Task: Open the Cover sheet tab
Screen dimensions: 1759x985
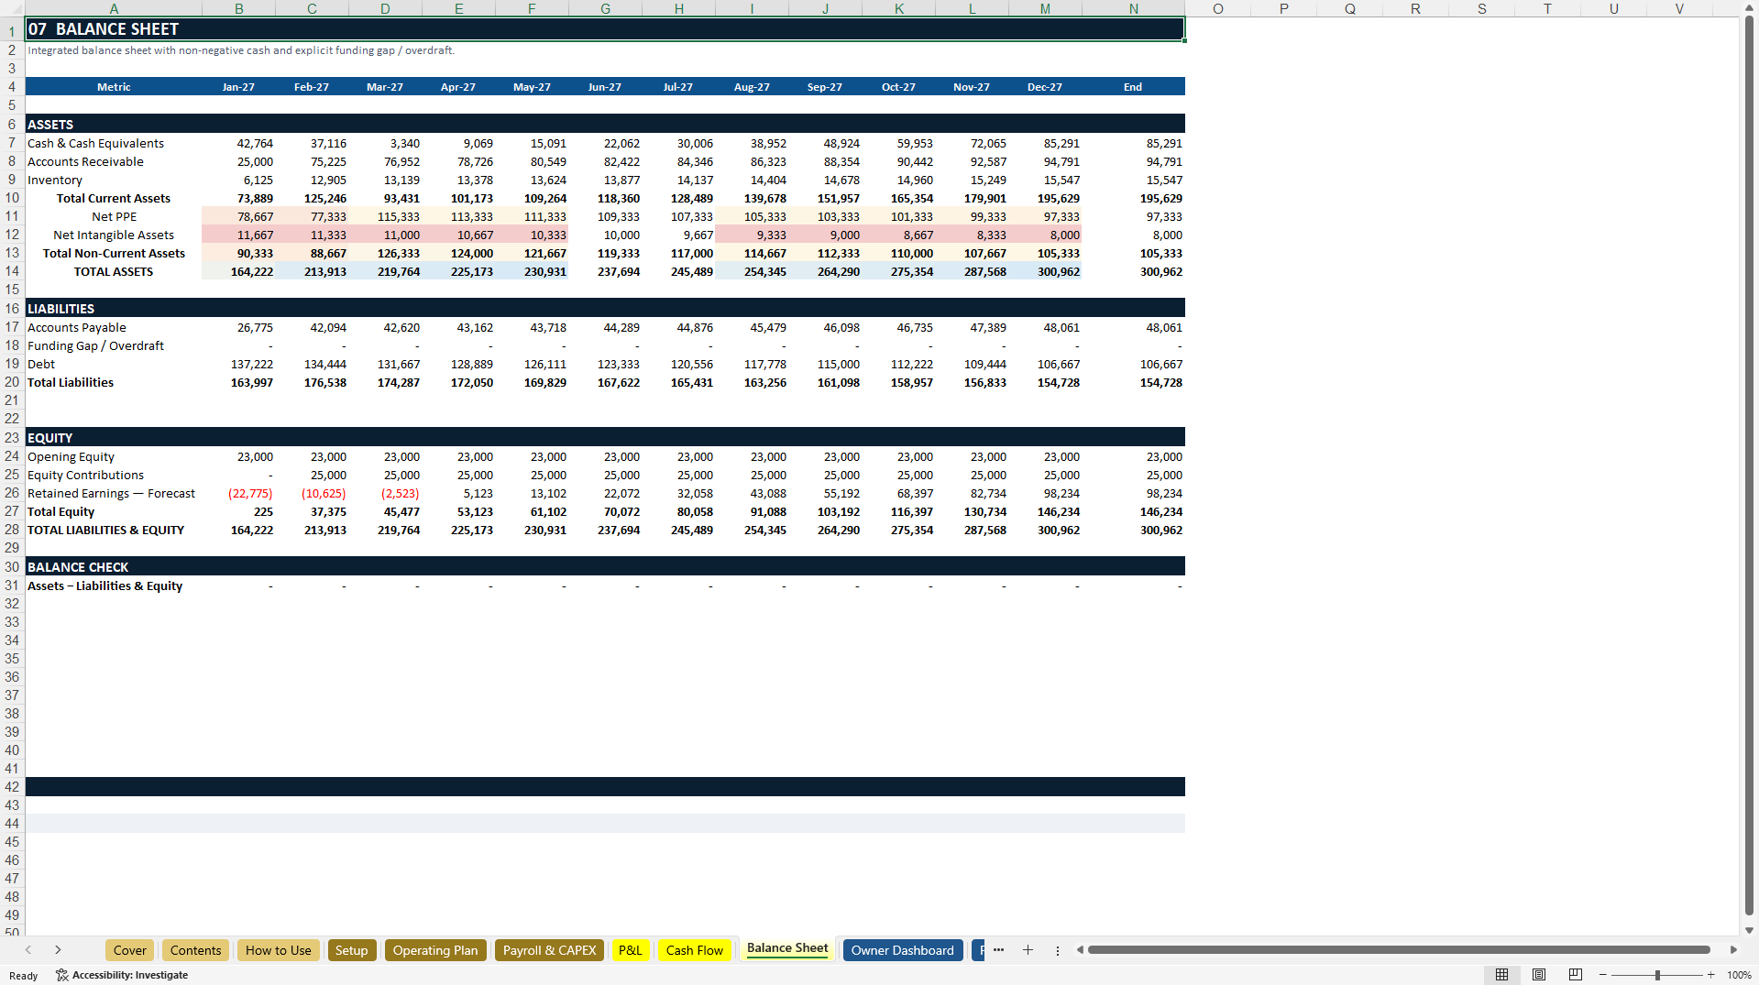Action: click(x=129, y=950)
